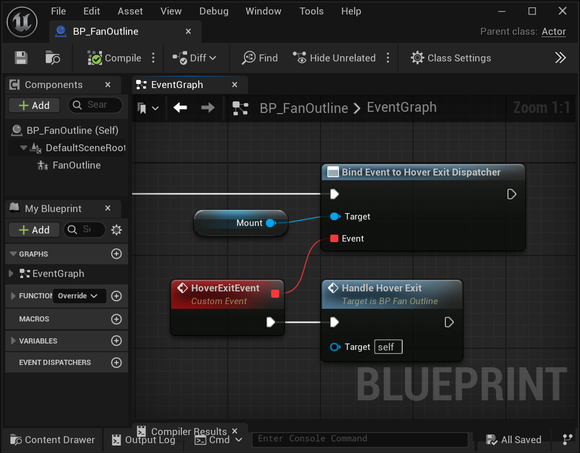
Task: Open My Blueprint view options gear
Action: click(x=116, y=230)
